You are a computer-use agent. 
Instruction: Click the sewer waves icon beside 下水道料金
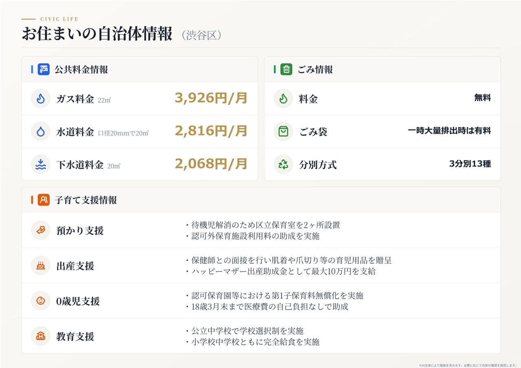(x=41, y=164)
